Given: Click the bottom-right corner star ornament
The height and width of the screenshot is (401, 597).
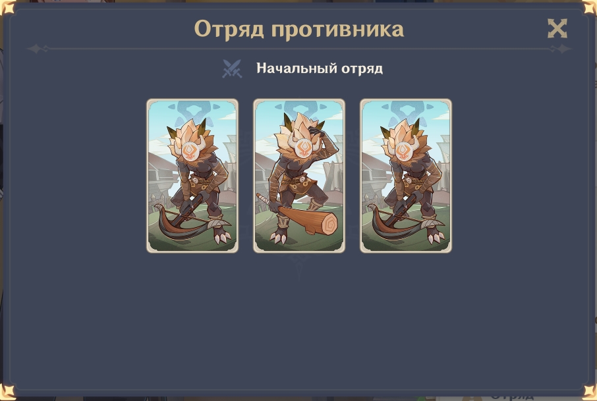Looking at the screenshot, I should [x=589, y=392].
